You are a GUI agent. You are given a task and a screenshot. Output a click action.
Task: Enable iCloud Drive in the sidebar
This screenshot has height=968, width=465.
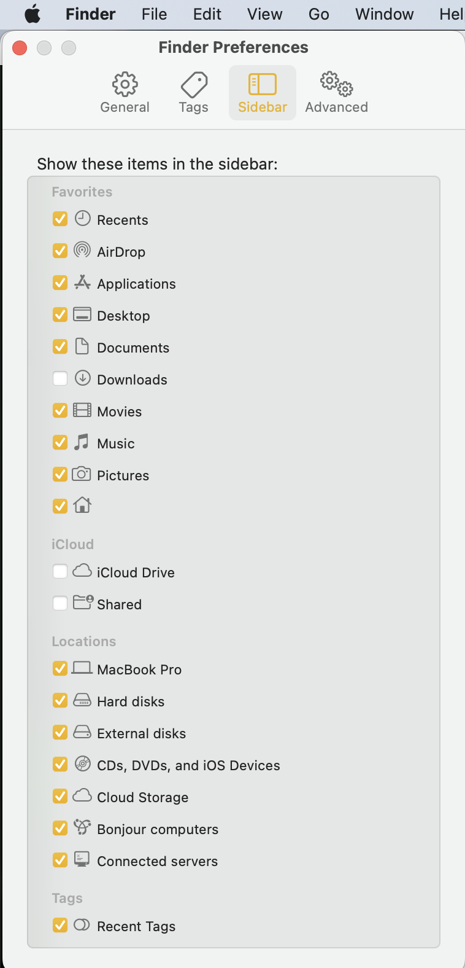[60, 571]
